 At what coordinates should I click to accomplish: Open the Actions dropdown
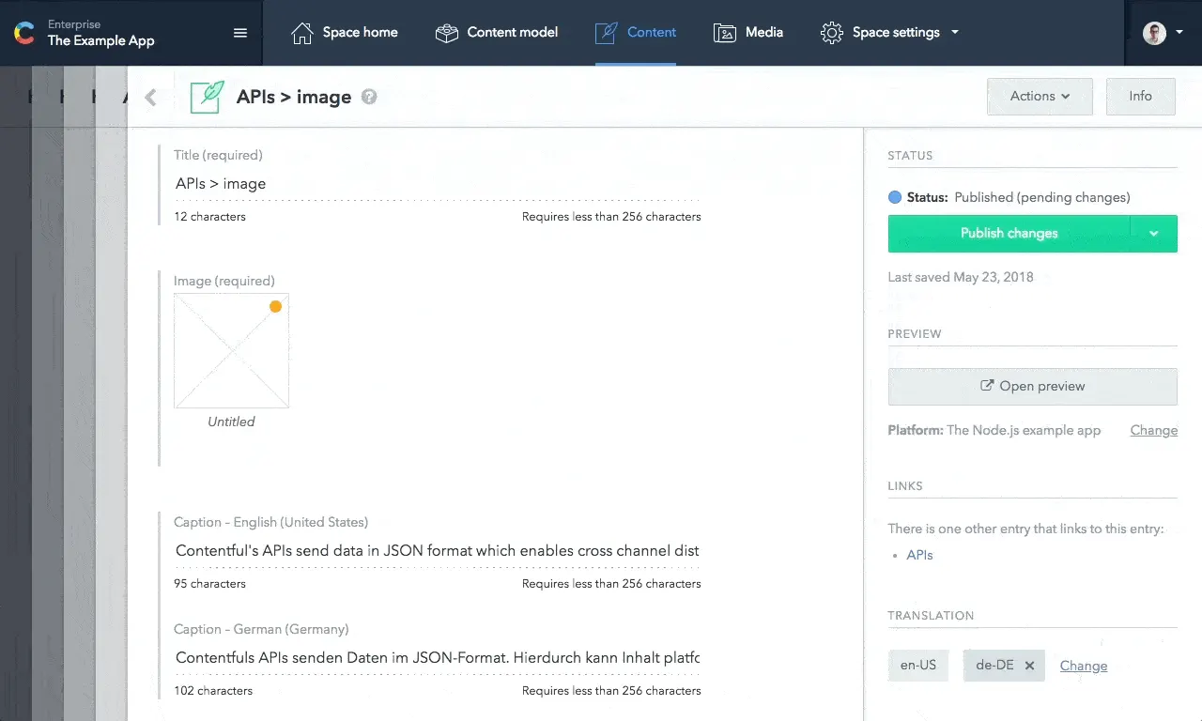1040,97
